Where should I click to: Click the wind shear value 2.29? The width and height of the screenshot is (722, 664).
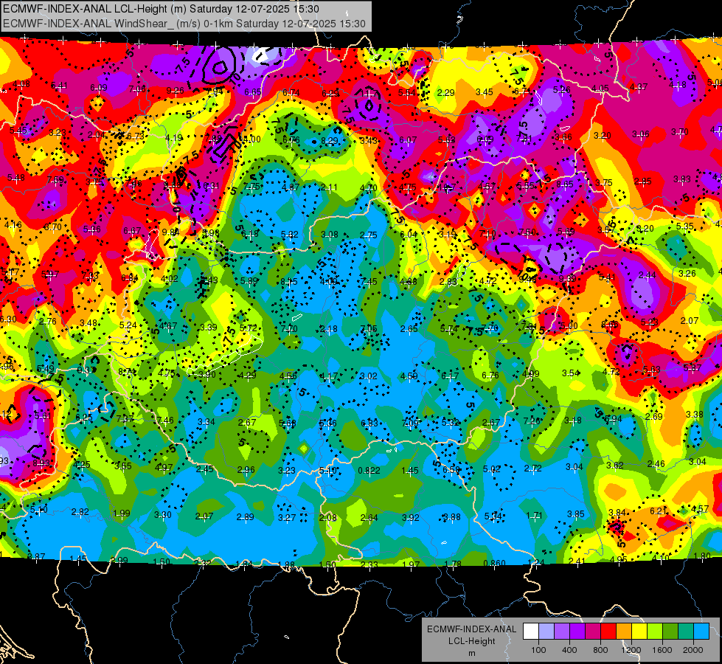[445, 93]
